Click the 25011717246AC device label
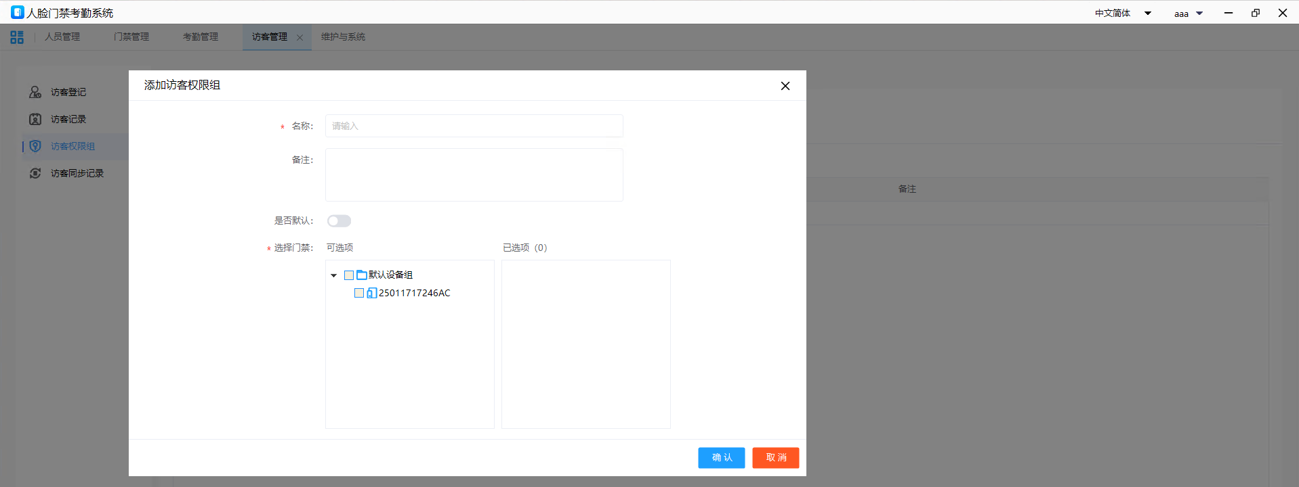This screenshot has width=1299, height=487. [415, 293]
